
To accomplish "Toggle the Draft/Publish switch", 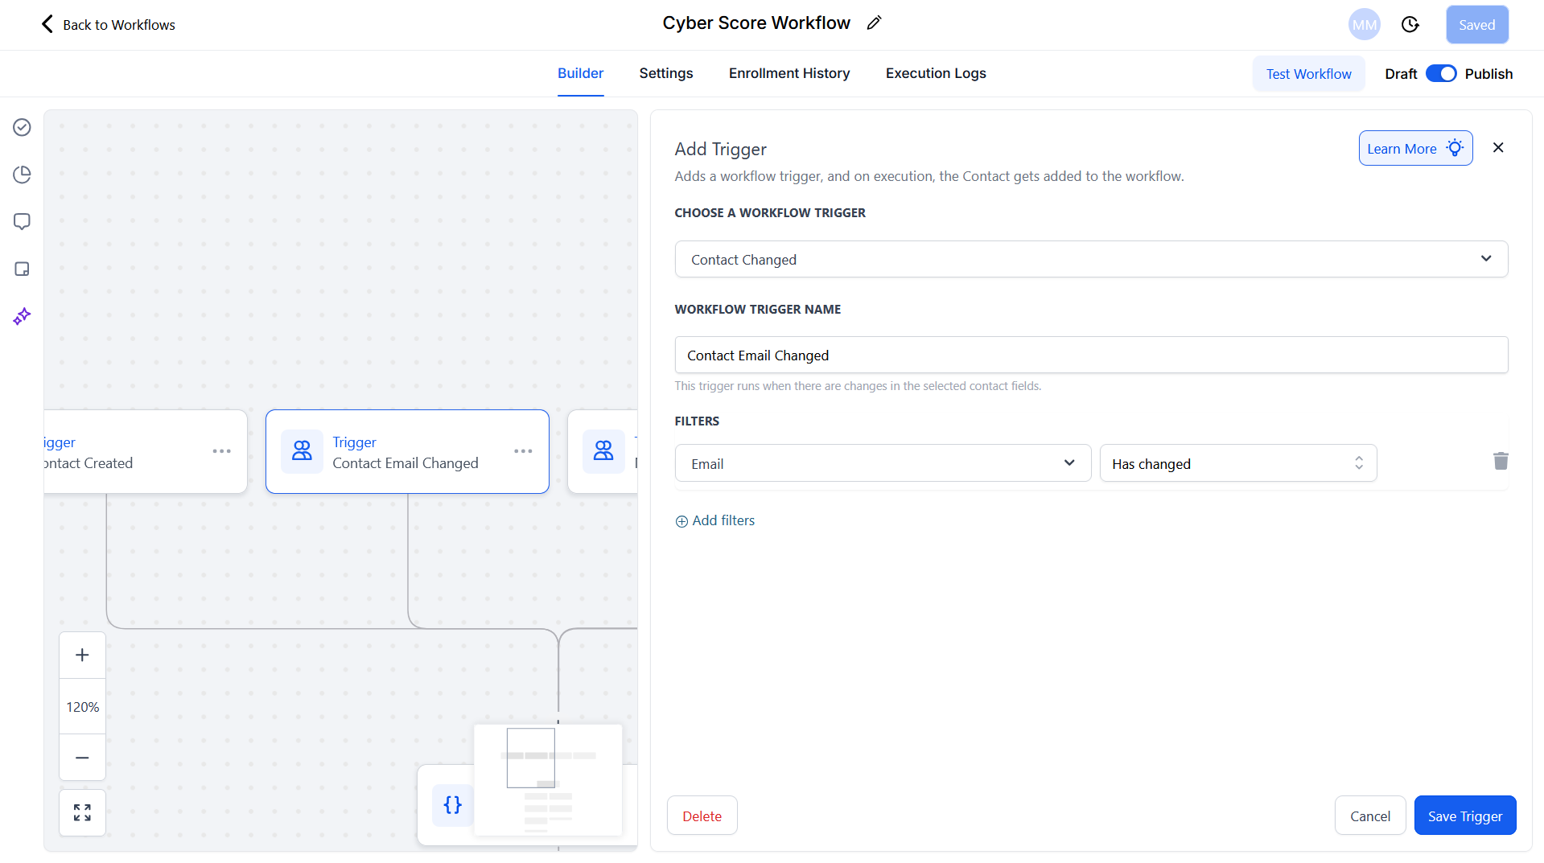I will 1441,74.
